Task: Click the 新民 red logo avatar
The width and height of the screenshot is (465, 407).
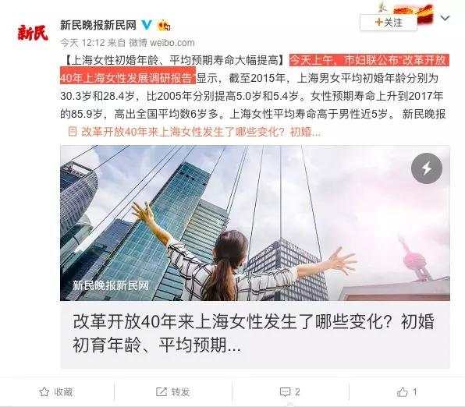Action: [x=33, y=33]
